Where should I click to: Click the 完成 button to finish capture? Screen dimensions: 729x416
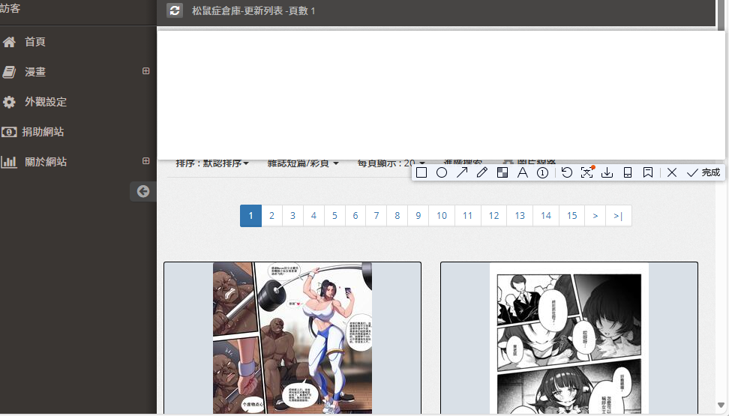point(703,172)
